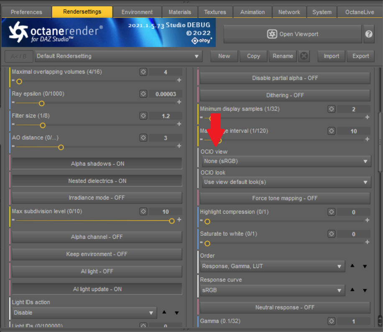Click Max subdivision level slider handle
The image size is (383, 332).
coord(172,221)
